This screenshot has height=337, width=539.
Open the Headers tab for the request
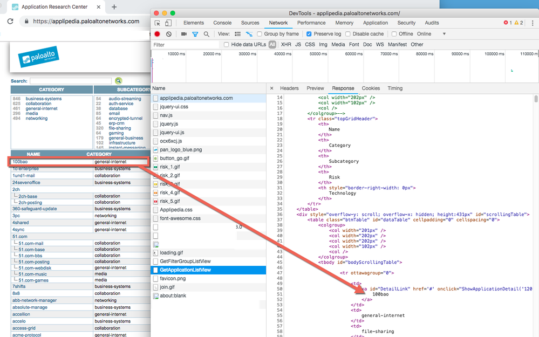[289, 88]
